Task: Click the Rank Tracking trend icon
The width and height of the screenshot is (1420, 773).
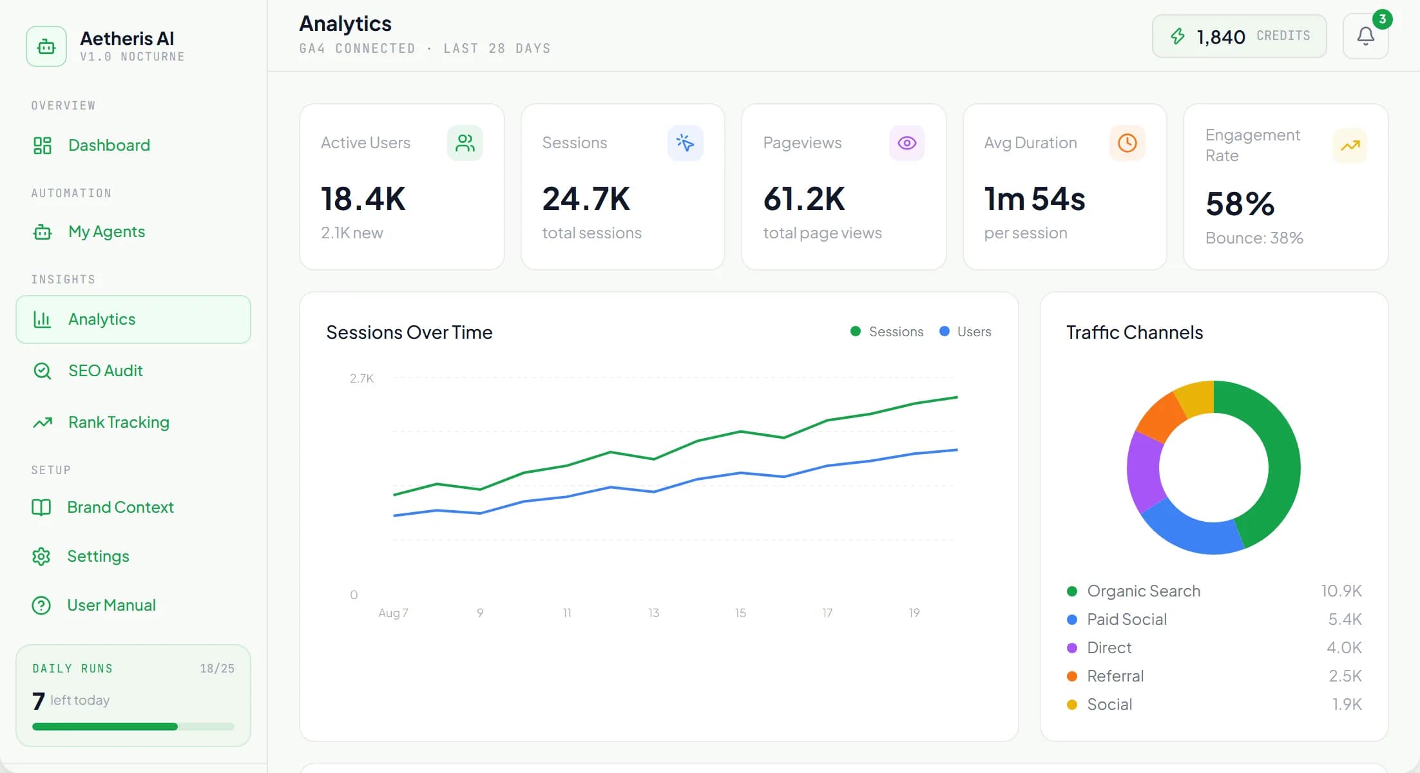Action: (43, 423)
